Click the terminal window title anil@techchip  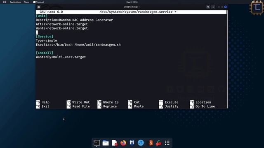click(132, 7)
